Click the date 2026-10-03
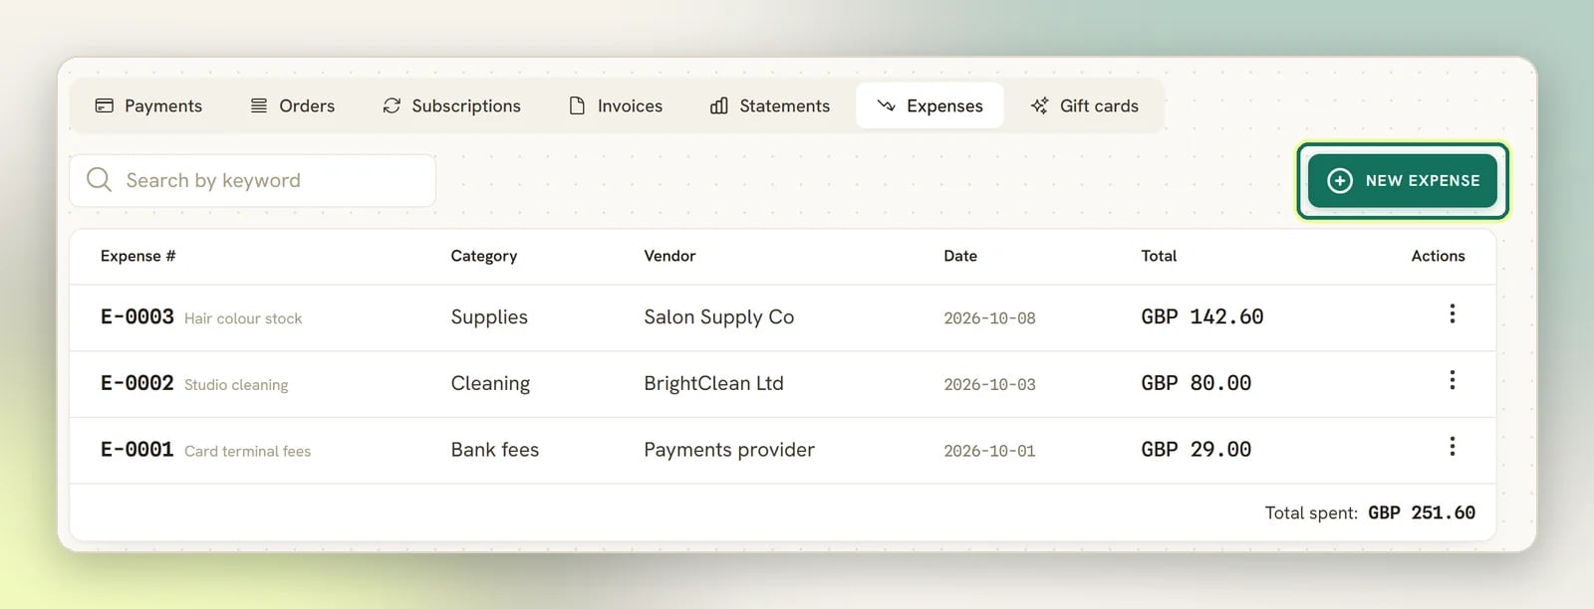The width and height of the screenshot is (1594, 609). tap(989, 385)
